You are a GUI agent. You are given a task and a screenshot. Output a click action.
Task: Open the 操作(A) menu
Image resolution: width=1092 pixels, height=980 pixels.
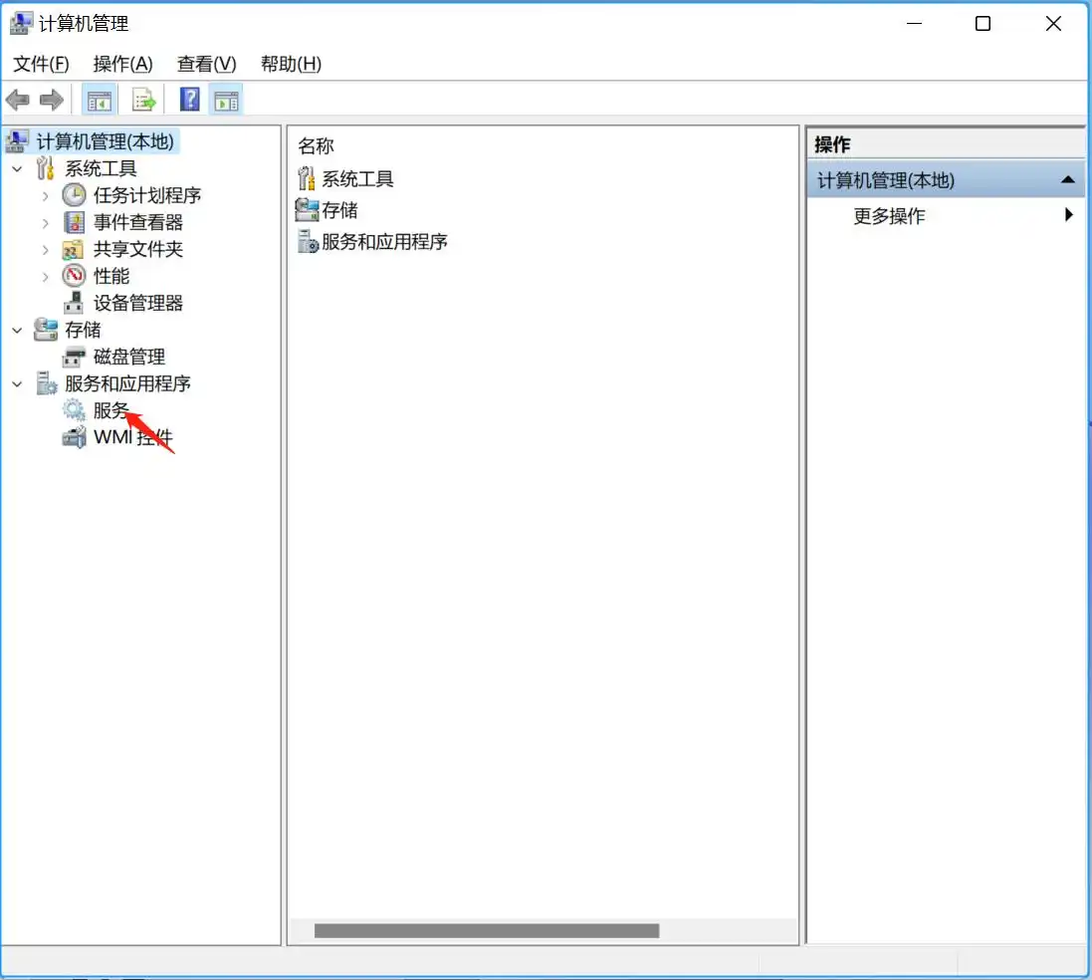pos(122,64)
